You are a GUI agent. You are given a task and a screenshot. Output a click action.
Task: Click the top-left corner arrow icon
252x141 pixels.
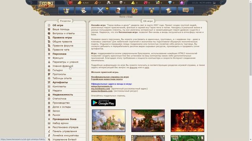tap(30, 3)
